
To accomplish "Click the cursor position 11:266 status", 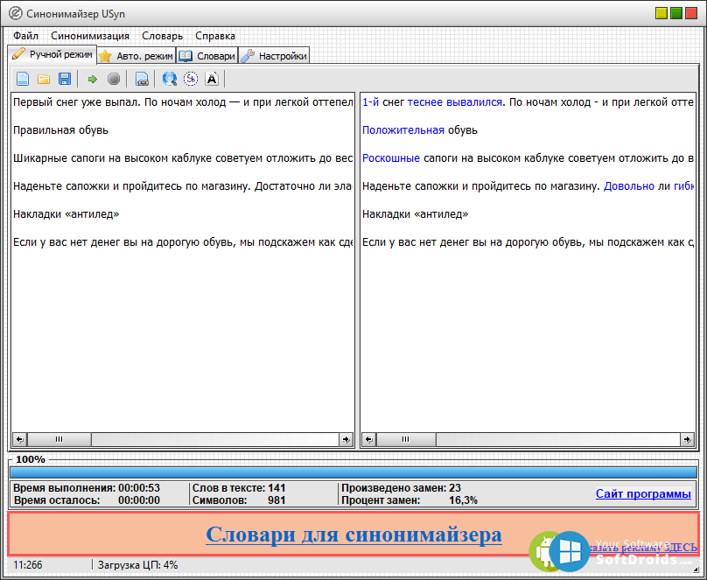I will [27, 564].
